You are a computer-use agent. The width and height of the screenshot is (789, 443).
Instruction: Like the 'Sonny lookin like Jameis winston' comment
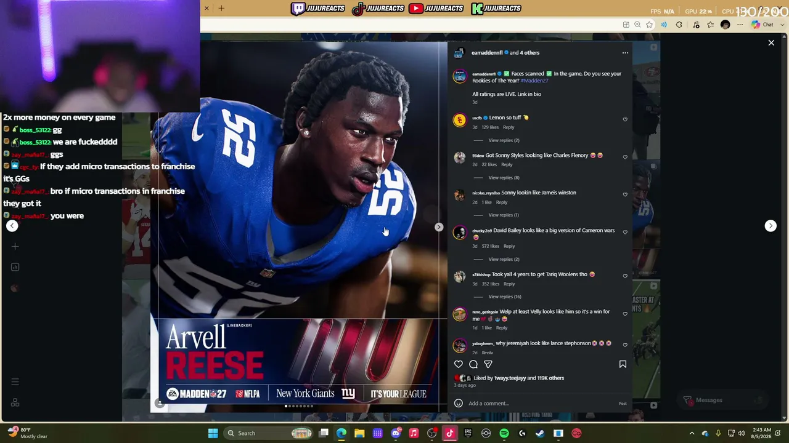tap(625, 194)
